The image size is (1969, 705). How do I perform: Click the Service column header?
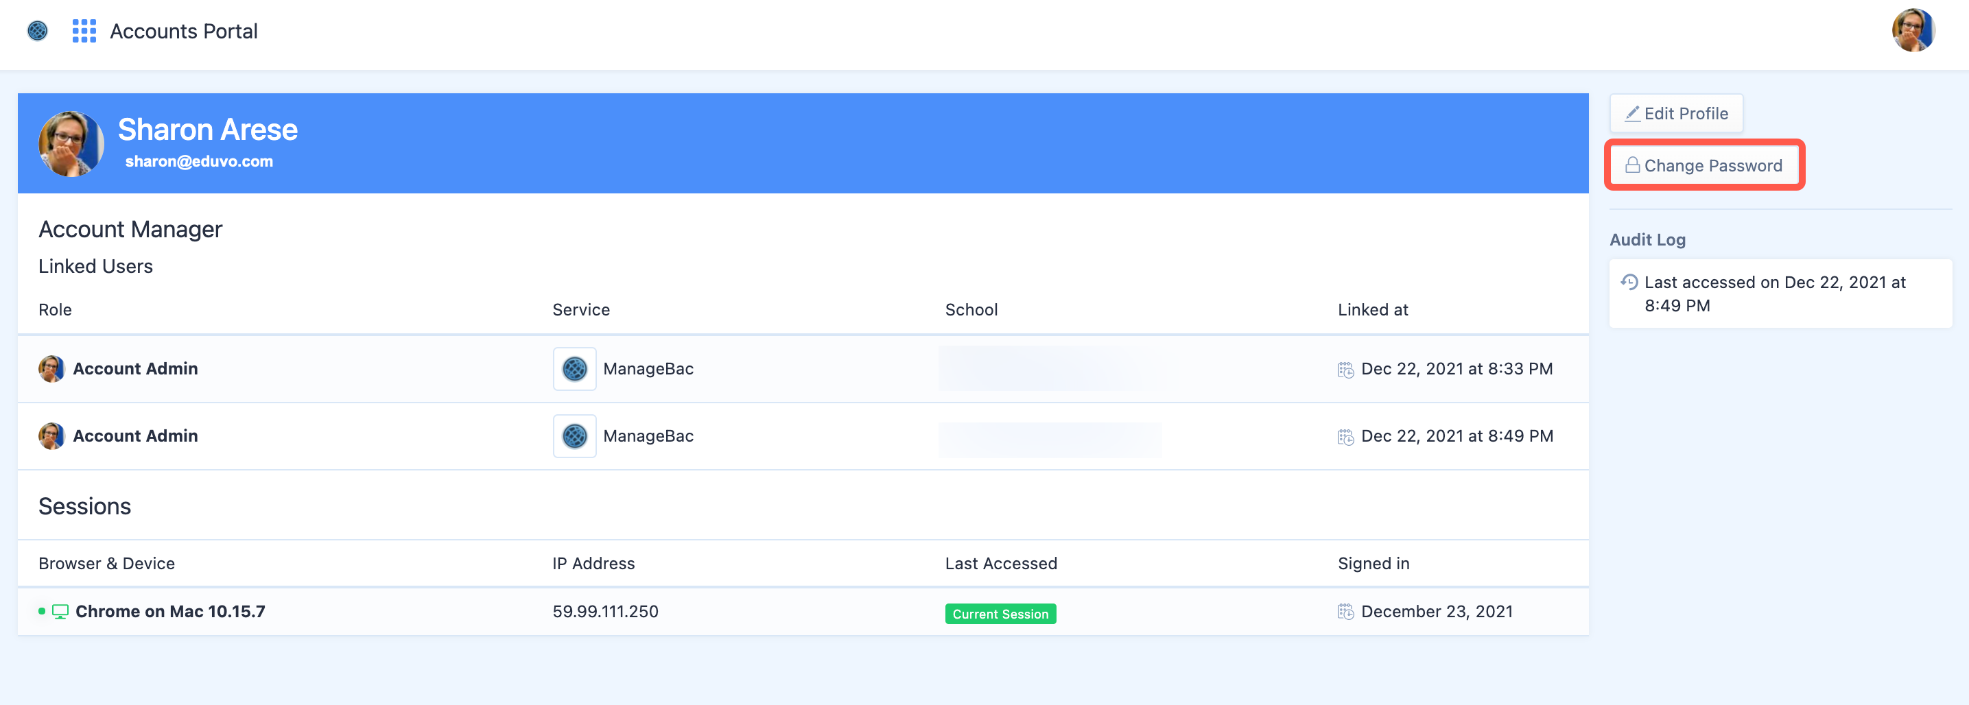(581, 310)
